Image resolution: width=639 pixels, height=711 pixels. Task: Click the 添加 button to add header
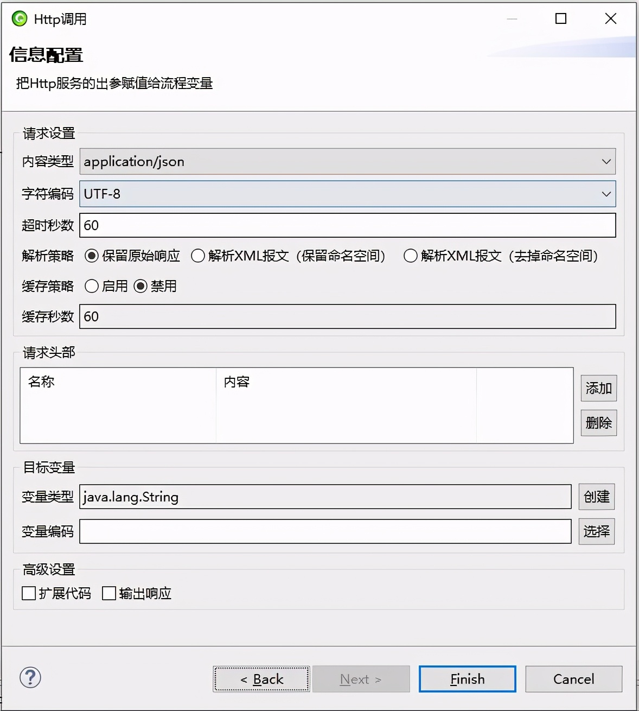[x=598, y=388]
